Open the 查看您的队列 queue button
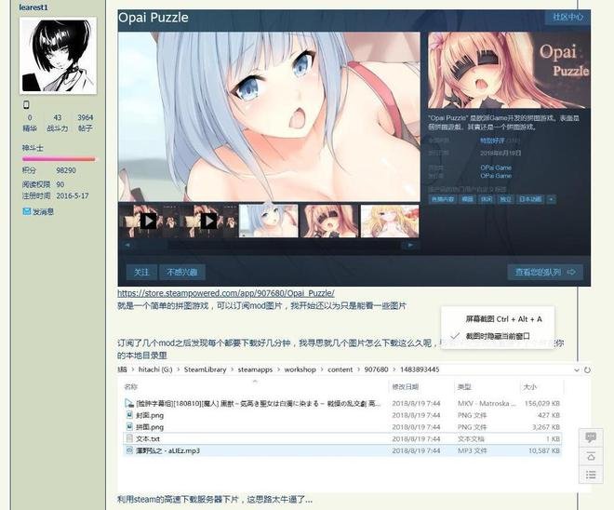 pyautogui.click(x=548, y=272)
